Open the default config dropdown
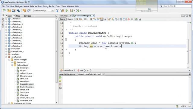 [x=52, y=11]
